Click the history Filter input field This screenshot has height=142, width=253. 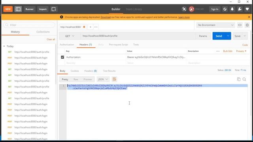coord(29,25)
